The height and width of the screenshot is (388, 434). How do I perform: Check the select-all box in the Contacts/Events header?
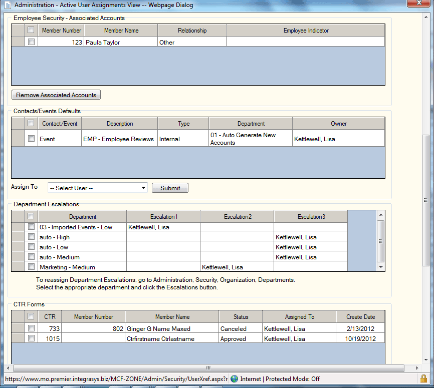click(x=31, y=123)
